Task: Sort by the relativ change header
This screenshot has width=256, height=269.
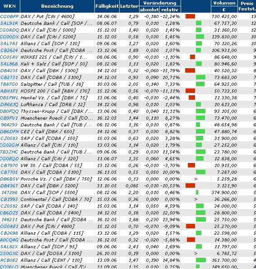Action: [x=170, y=10]
